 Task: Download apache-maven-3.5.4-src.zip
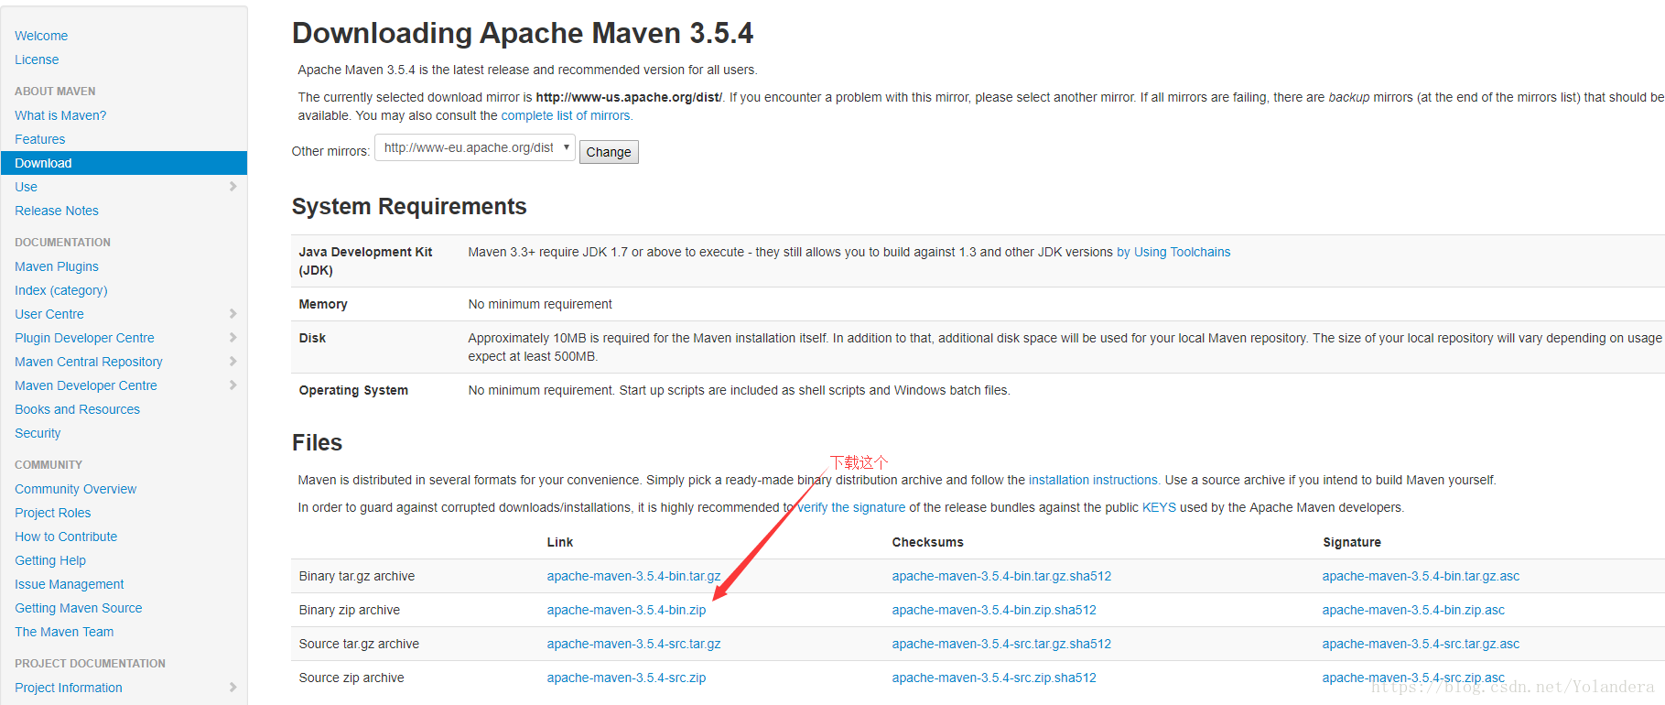(626, 678)
